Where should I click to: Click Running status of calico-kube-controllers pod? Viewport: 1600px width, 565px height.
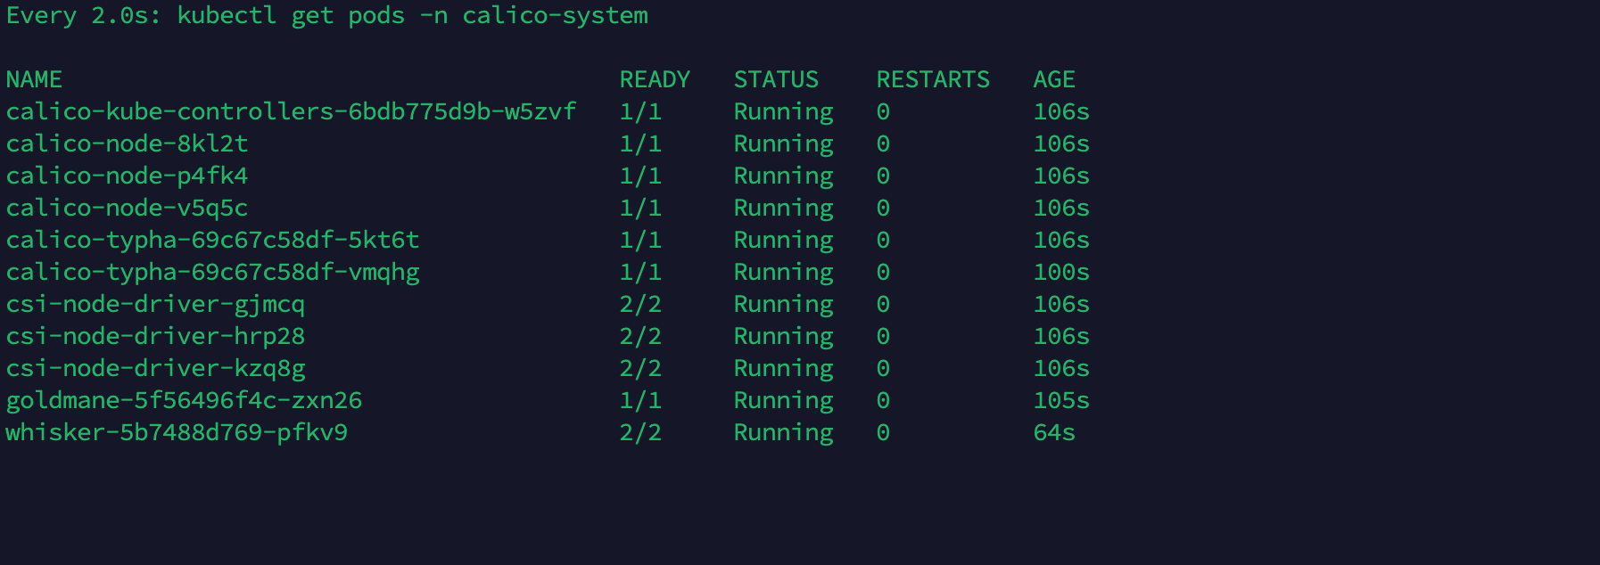pos(783,111)
